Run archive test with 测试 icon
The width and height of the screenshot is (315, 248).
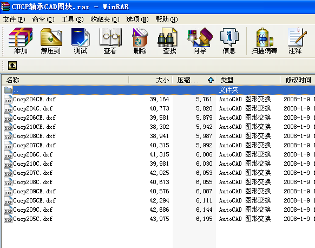coord(80,41)
